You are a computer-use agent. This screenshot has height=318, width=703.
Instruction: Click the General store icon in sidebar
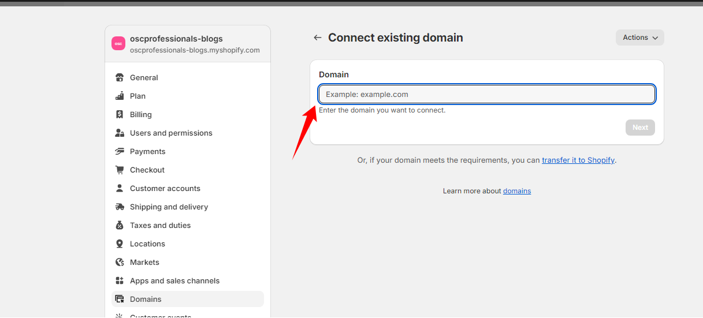point(120,77)
